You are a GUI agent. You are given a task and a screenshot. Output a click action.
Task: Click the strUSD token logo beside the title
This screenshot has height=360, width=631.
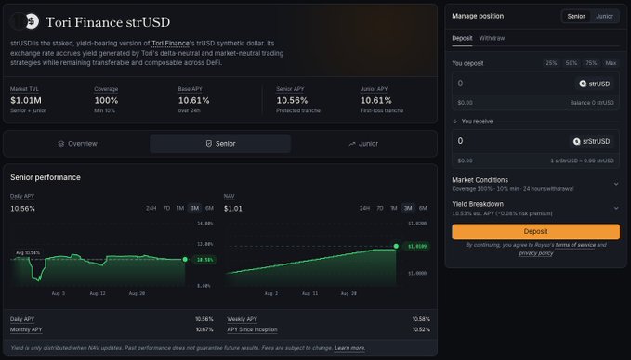point(33,21)
